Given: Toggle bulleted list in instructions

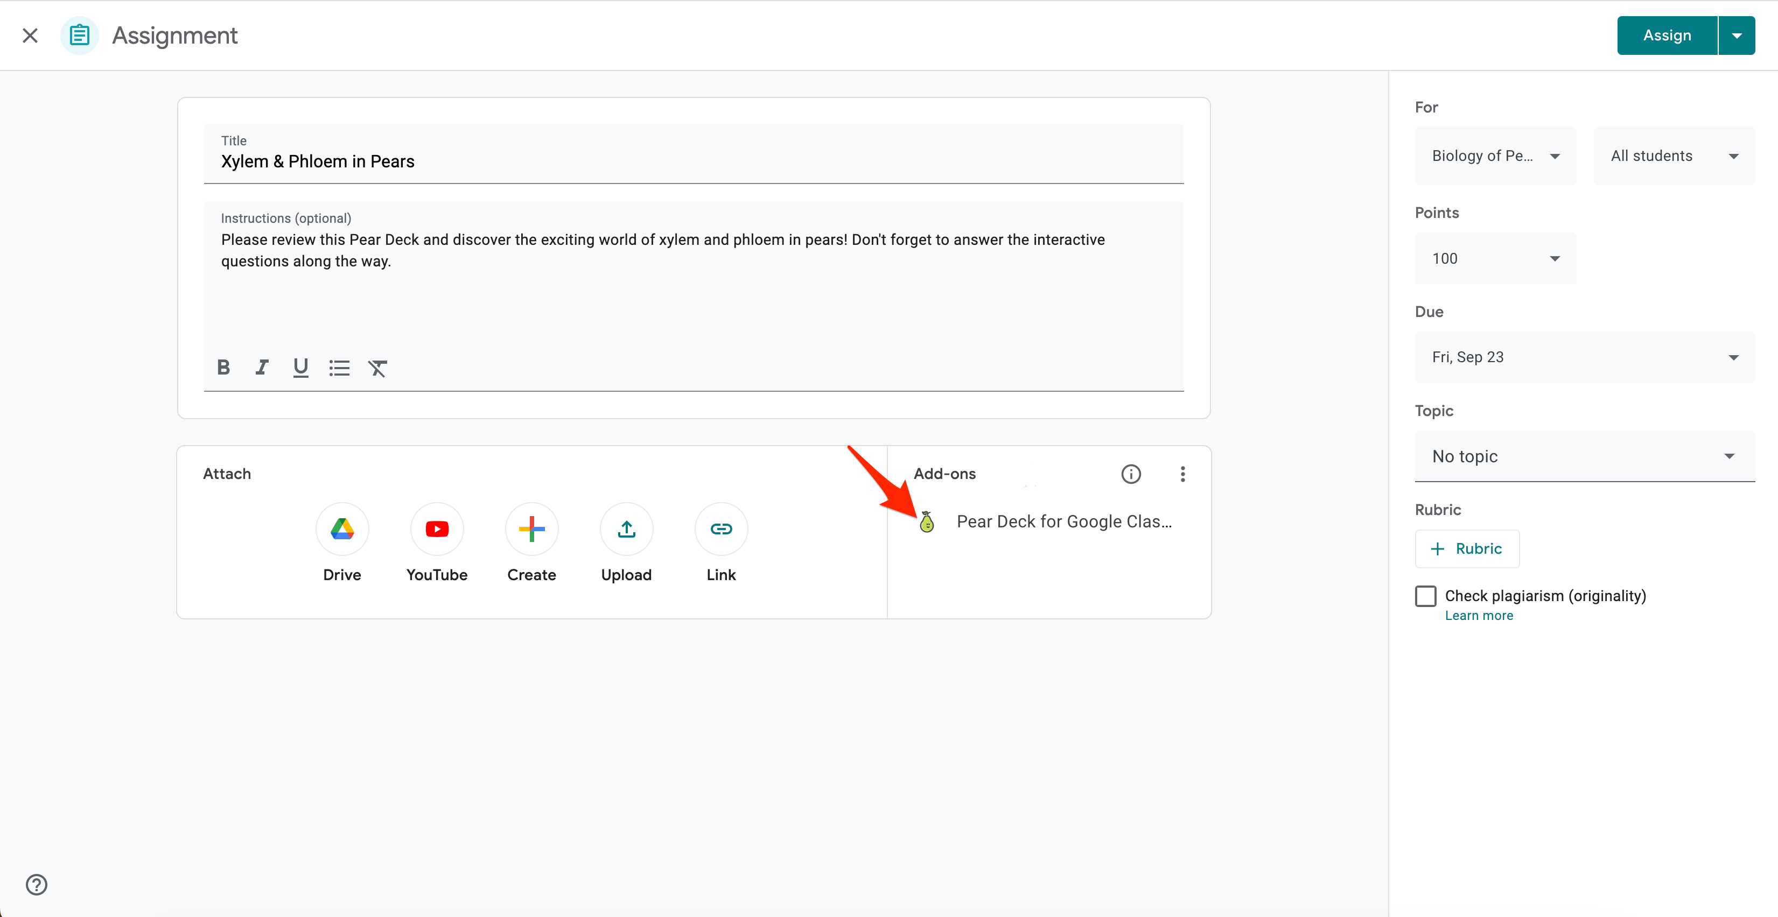Looking at the screenshot, I should [339, 367].
